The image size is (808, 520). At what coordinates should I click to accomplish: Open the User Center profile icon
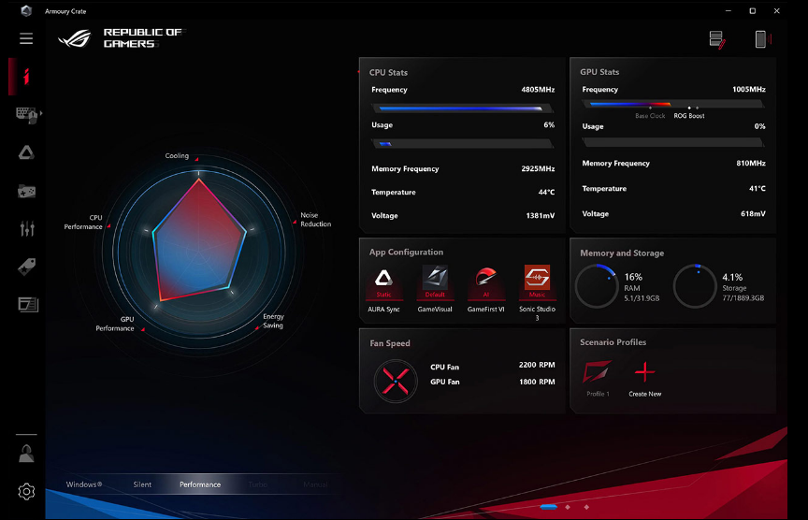[x=26, y=454]
